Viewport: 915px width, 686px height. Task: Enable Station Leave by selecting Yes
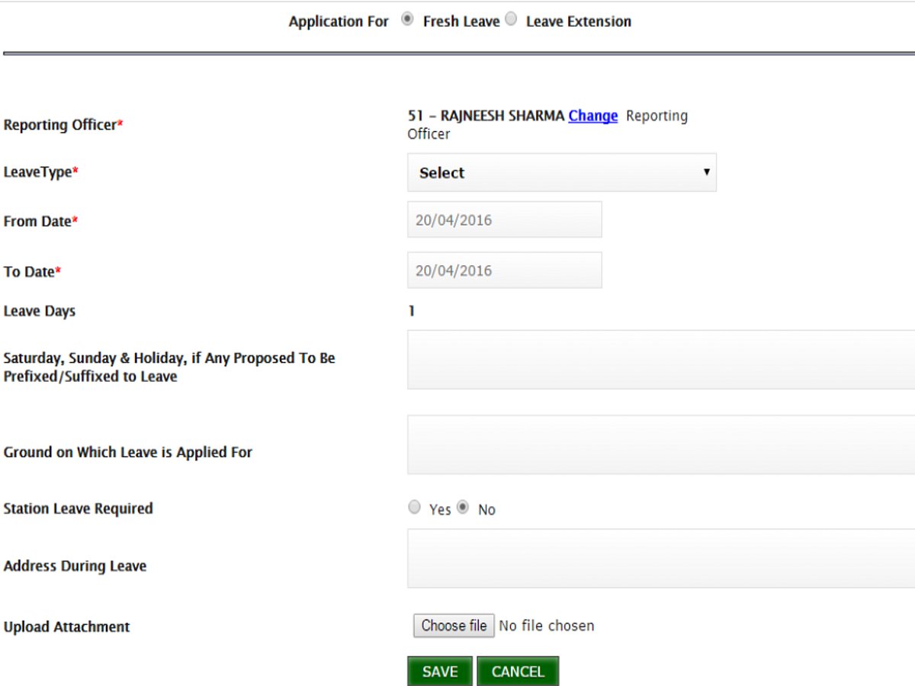pyautogui.click(x=414, y=507)
